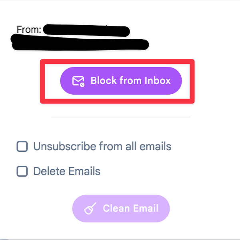Click the horizontal divider under Block button
The width and height of the screenshot is (240, 240).
point(121,117)
